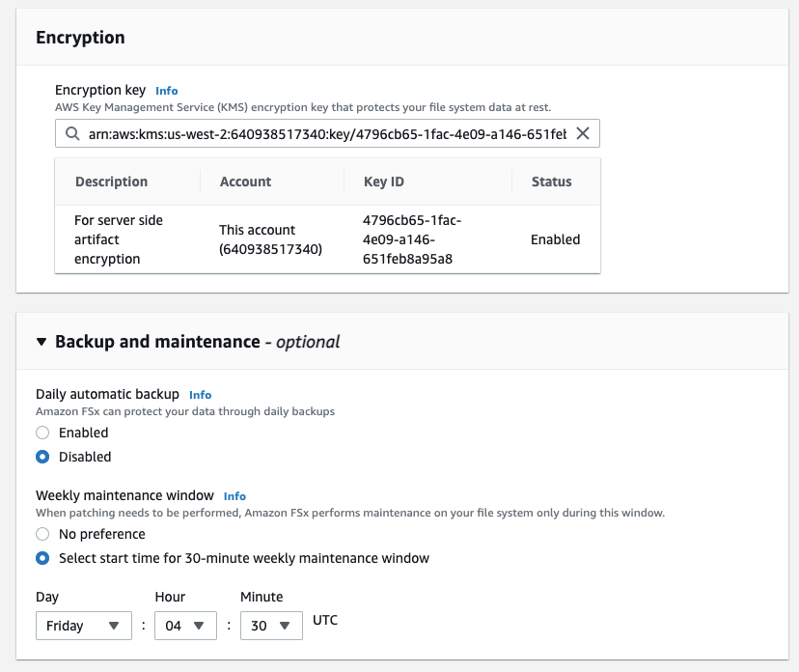The width and height of the screenshot is (799, 672).
Task: Clear the encryption key field with the X icon
Action: pyautogui.click(x=583, y=133)
